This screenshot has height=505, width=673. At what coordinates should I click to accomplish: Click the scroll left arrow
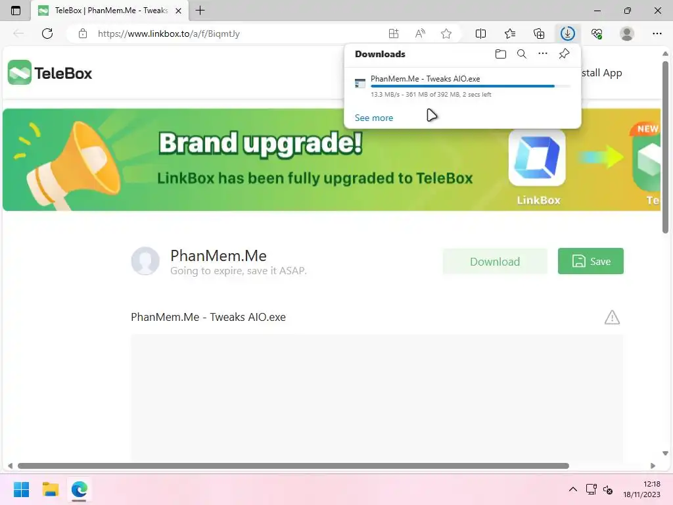pyautogui.click(x=10, y=466)
